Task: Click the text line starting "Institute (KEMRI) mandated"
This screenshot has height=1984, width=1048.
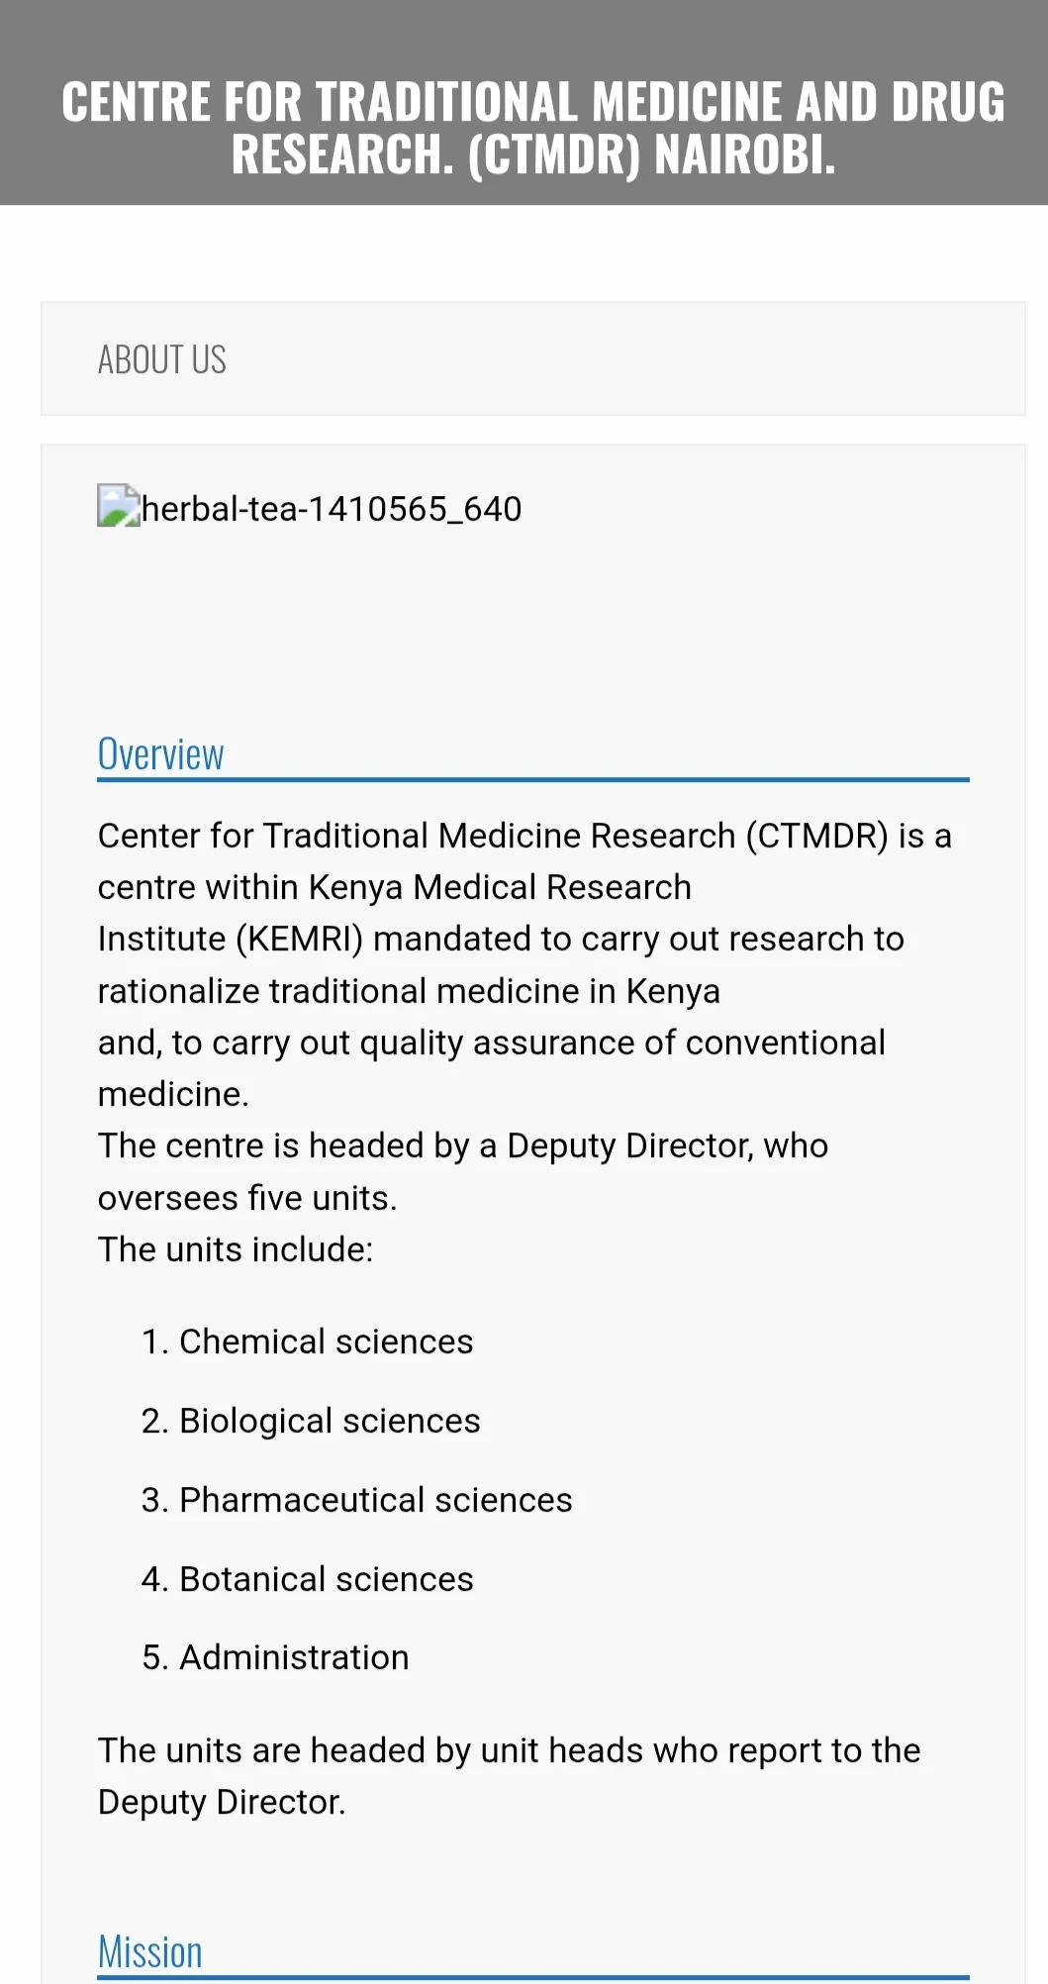Action: (x=500, y=939)
